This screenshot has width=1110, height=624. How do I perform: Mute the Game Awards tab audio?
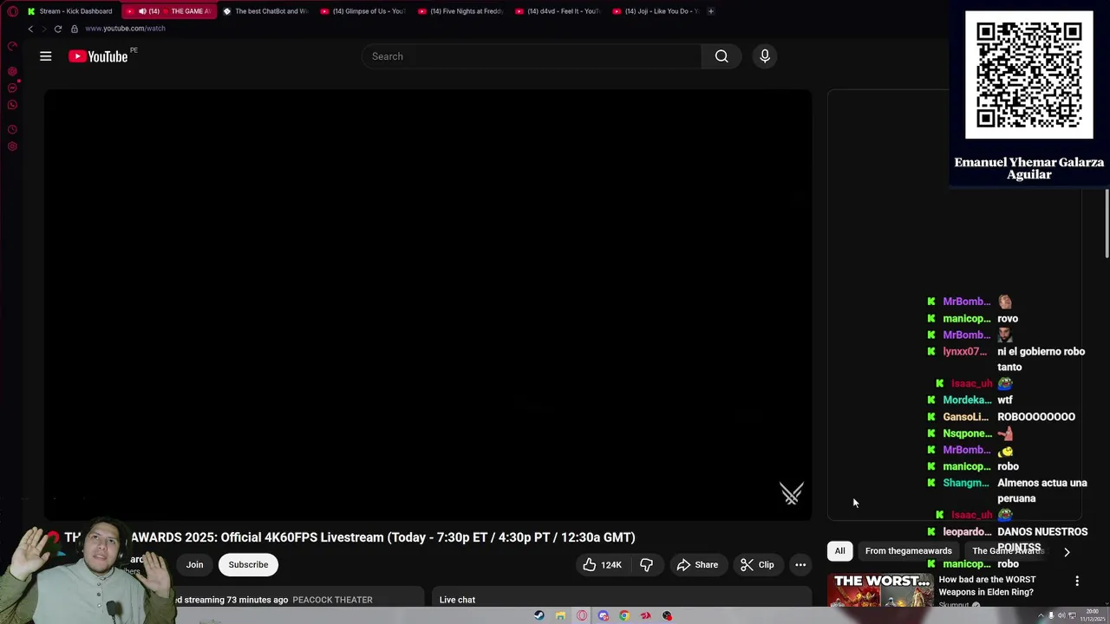(x=142, y=11)
